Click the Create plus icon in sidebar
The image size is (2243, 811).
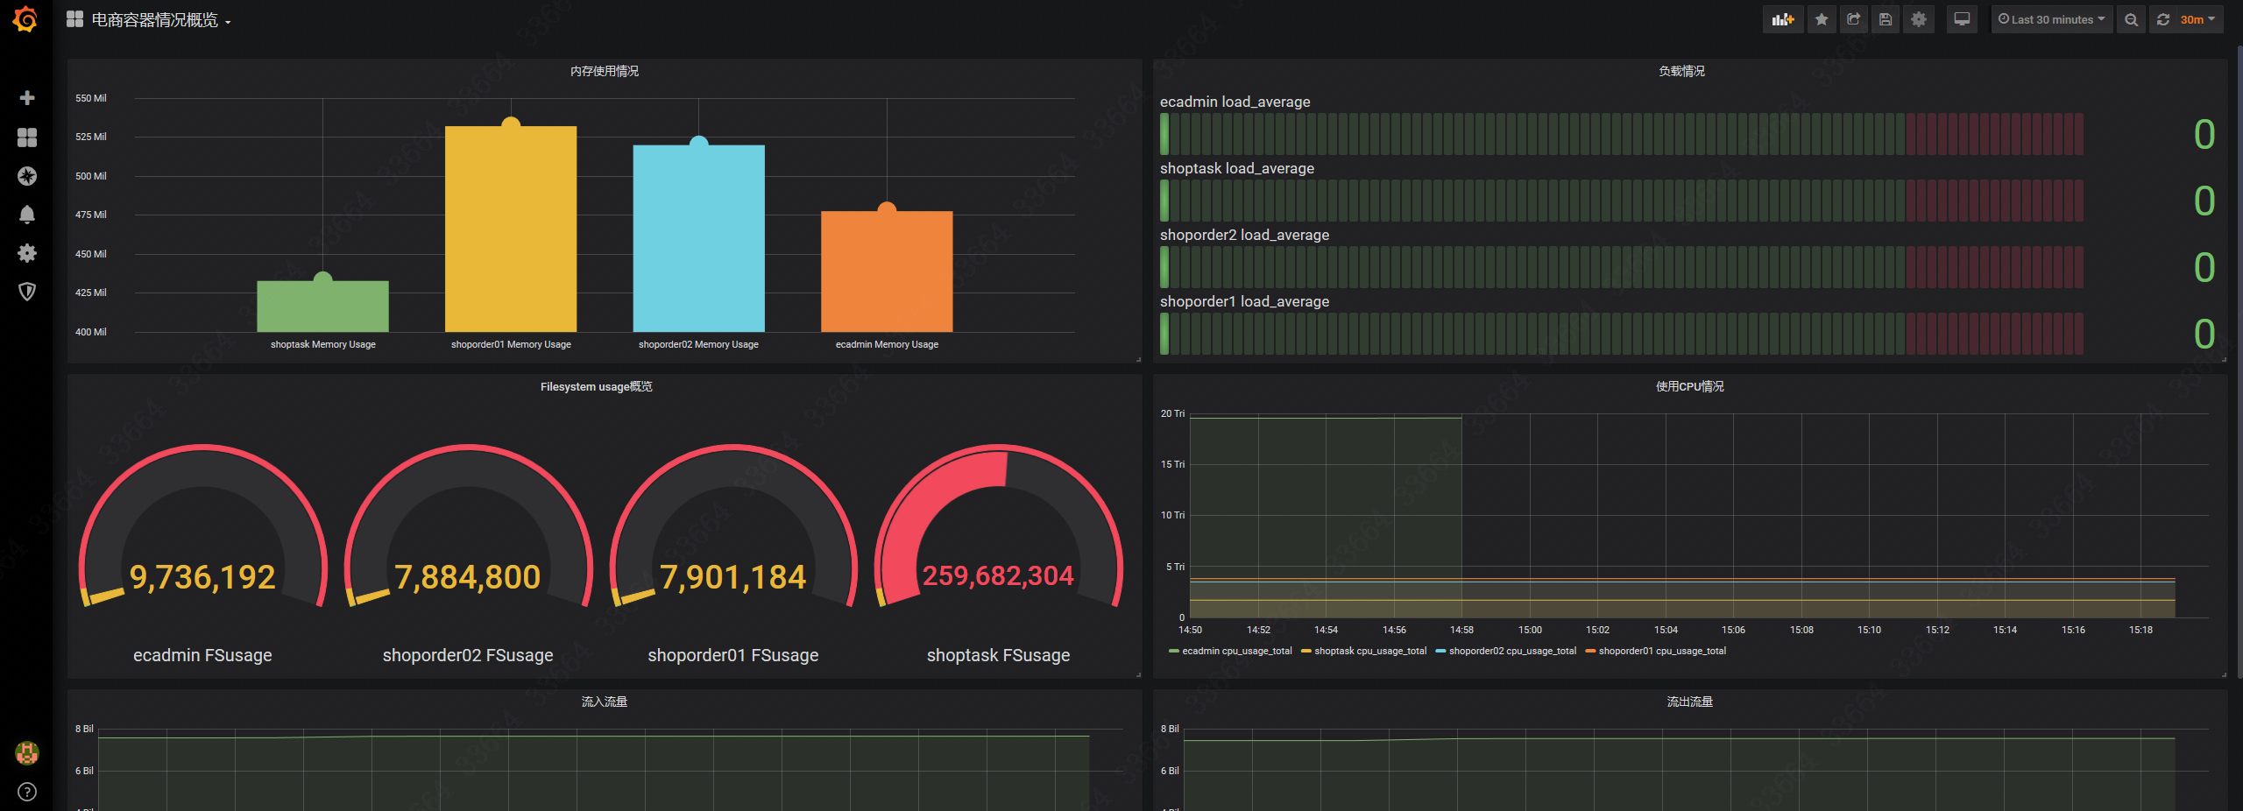tap(27, 98)
